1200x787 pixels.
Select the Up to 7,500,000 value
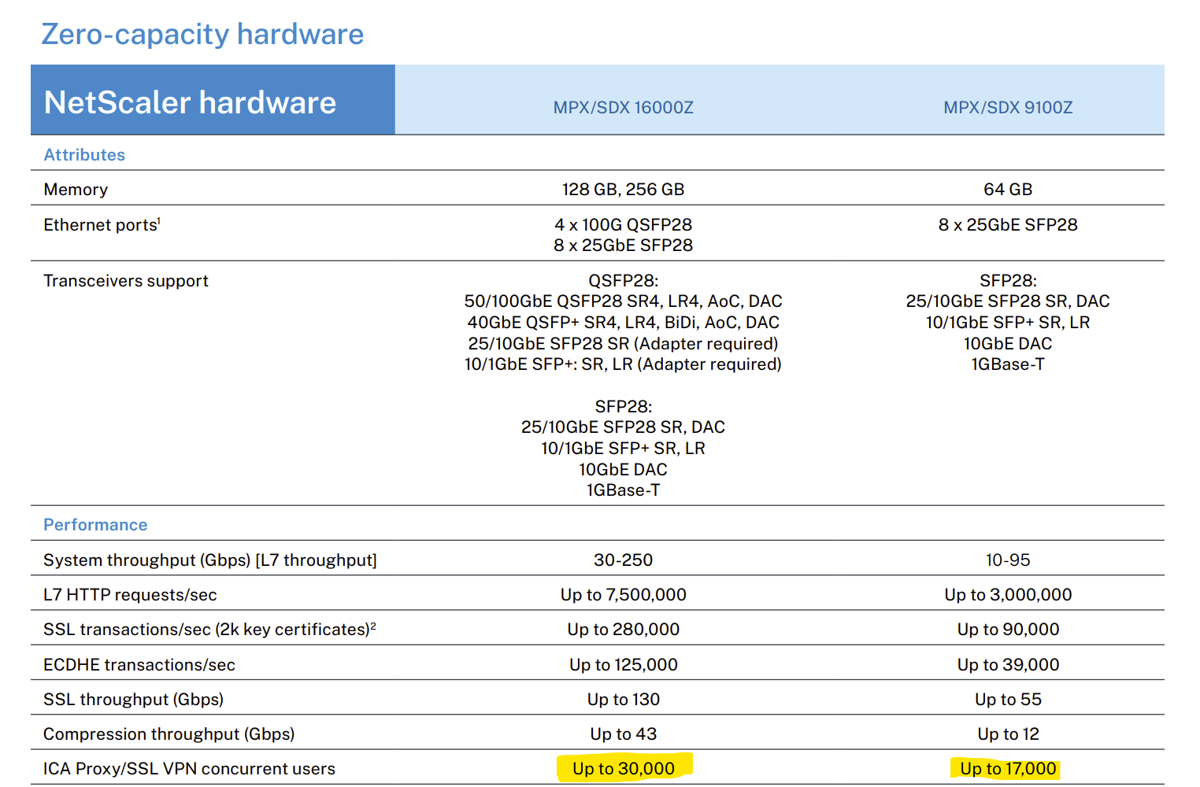[623, 594]
